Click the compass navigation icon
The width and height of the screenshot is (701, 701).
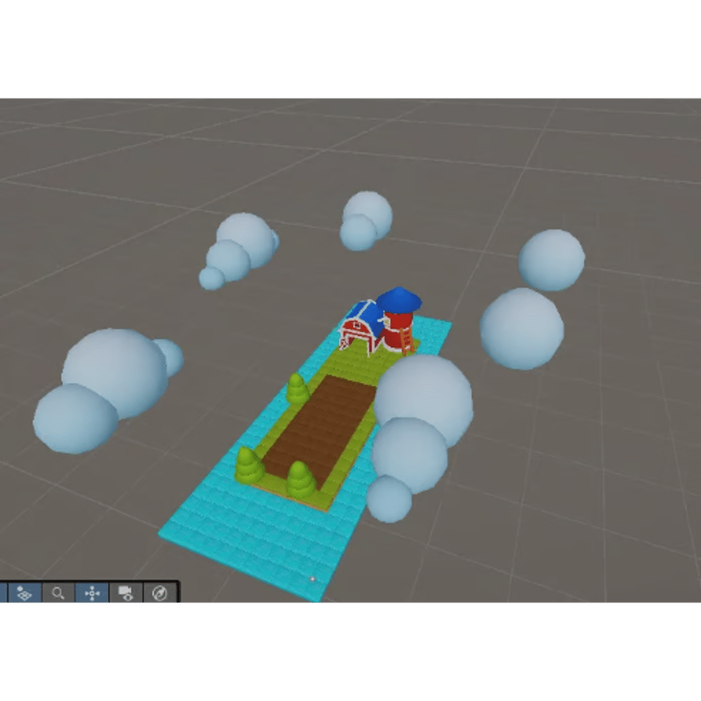click(159, 594)
